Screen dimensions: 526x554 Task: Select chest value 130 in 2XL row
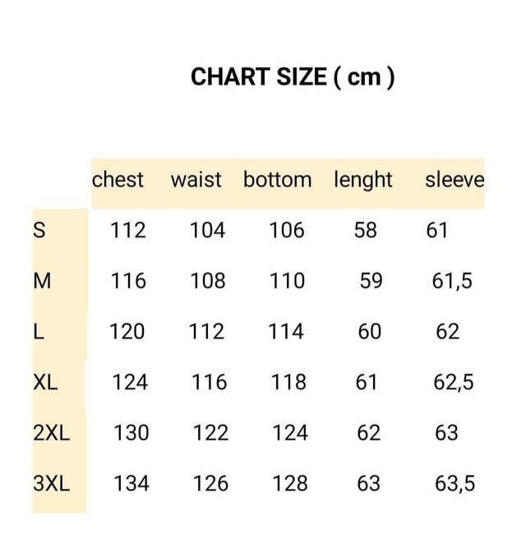pyautogui.click(x=131, y=432)
